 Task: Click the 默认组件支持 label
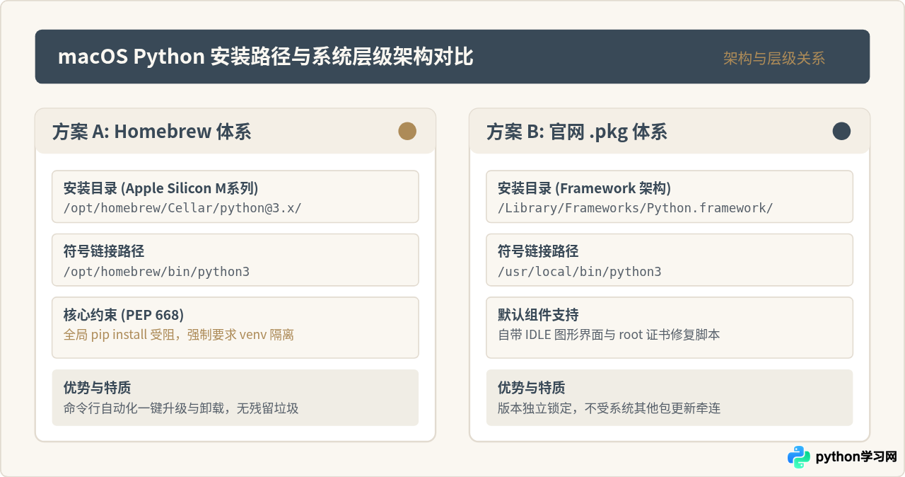pyautogui.click(x=538, y=315)
